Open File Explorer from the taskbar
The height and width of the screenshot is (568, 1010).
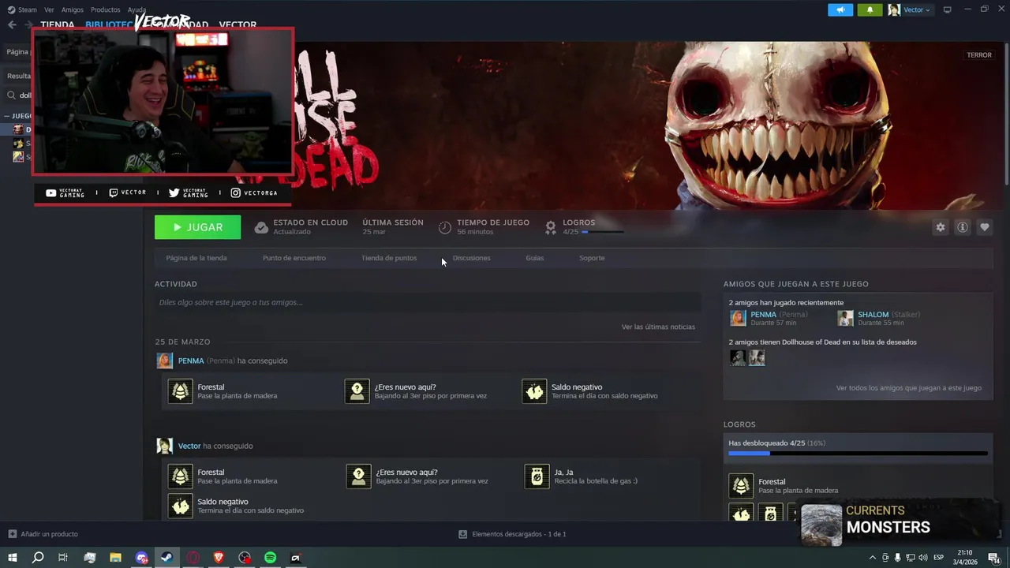coord(115,558)
